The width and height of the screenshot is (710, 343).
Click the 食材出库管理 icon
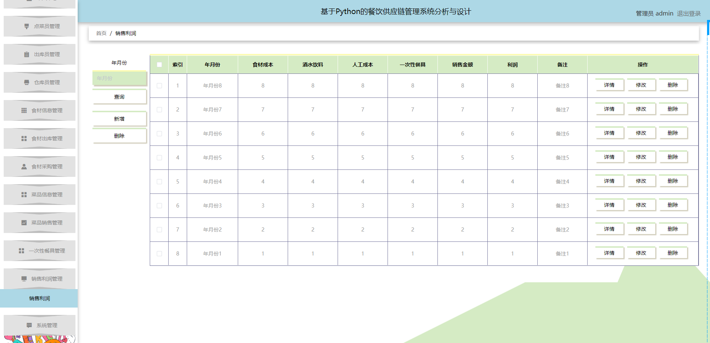(x=24, y=138)
